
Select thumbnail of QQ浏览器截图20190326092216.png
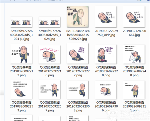tap(49, 54)
